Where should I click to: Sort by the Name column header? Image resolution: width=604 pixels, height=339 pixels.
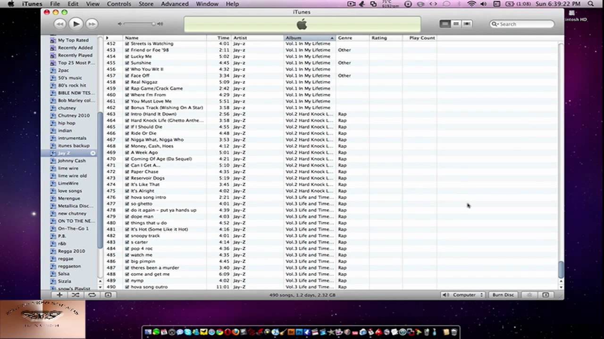click(165, 38)
